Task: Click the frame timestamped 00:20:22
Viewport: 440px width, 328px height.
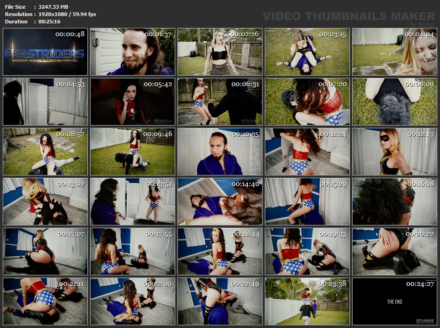Action: coord(395,251)
